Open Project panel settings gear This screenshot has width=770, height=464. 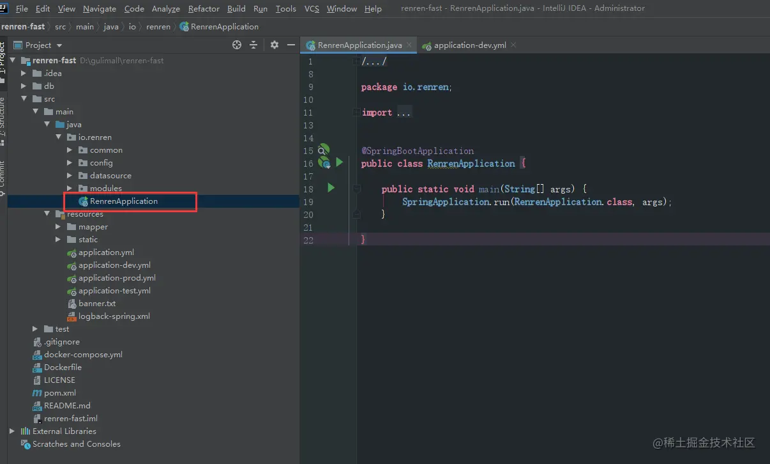(x=275, y=45)
